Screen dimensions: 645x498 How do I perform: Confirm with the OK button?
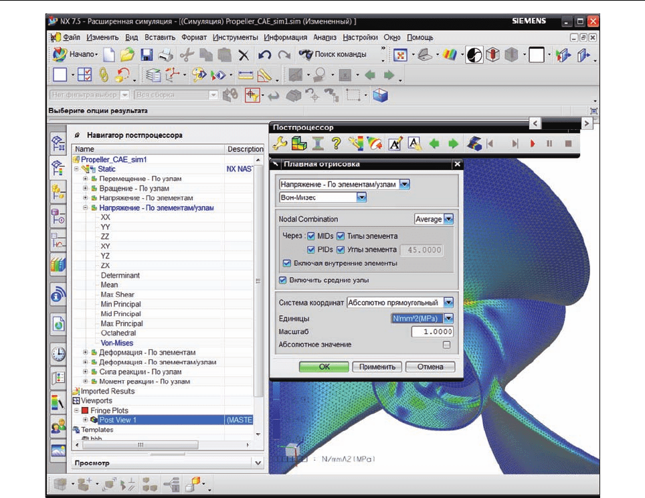pyautogui.click(x=324, y=367)
